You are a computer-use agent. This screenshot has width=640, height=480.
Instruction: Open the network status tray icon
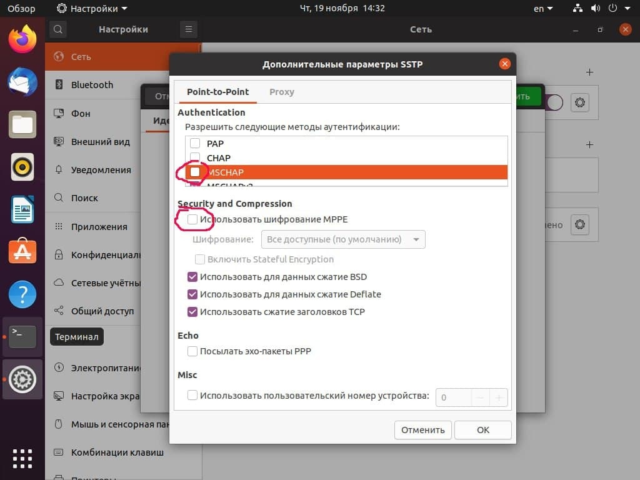coord(577,8)
